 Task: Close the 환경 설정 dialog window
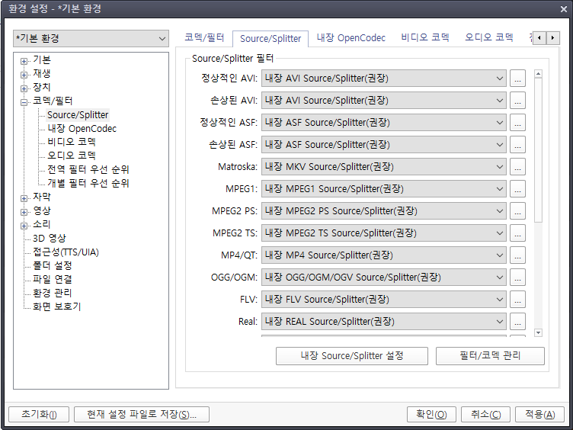click(x=559, y=9)
